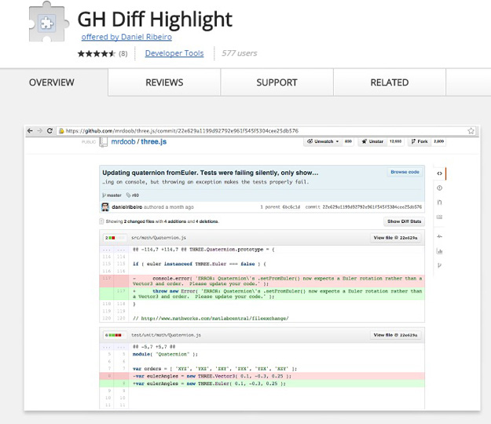This screenshot has height=424, width=491.
Task: Click the 'var orders' code line
Action: pos(214,368)
